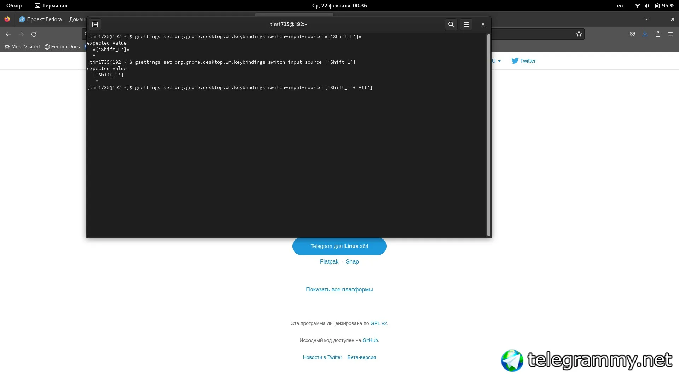
Task: Click the terminal vertical scrollbar
Action: click(x=488, y=134)
